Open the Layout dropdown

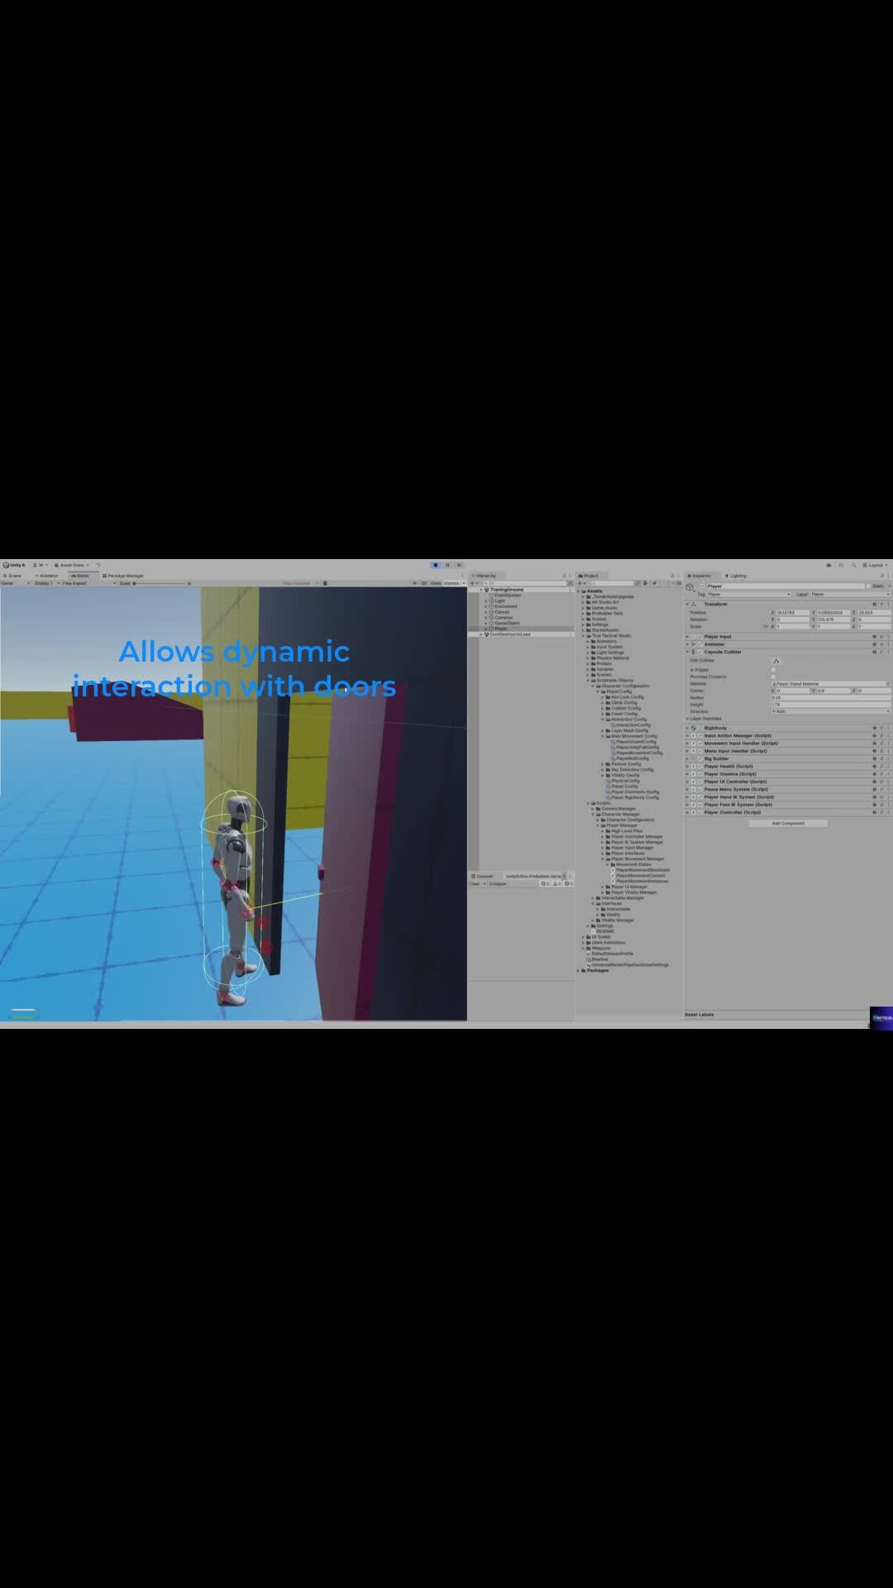(876, 565)
